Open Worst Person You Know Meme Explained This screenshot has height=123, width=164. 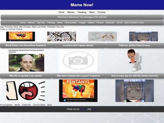click(26, 45)
